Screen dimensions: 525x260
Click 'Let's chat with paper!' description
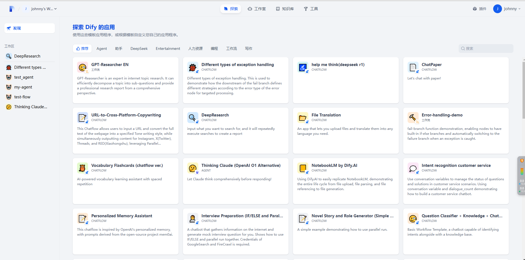(424, 78)
